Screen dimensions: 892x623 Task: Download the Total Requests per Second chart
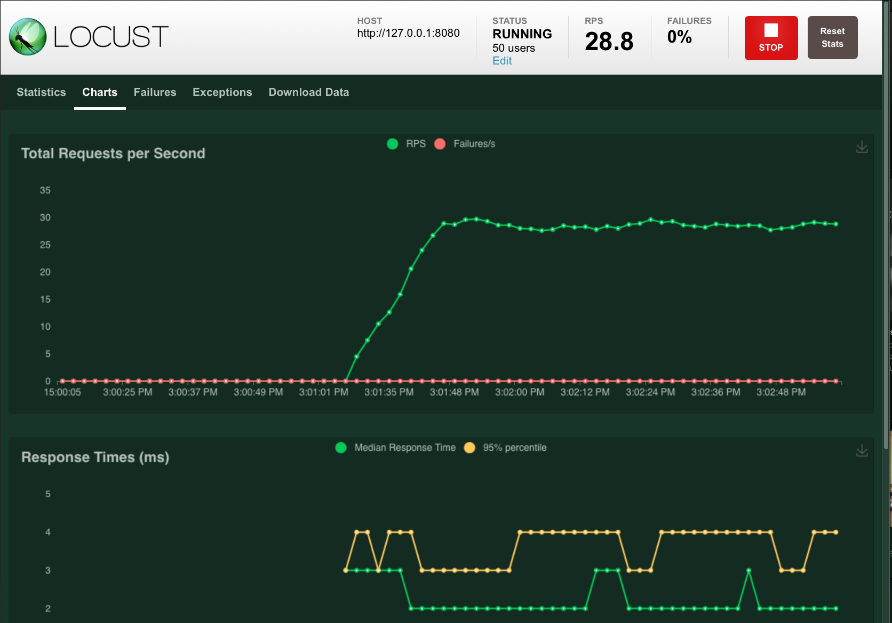coord(862,147)
